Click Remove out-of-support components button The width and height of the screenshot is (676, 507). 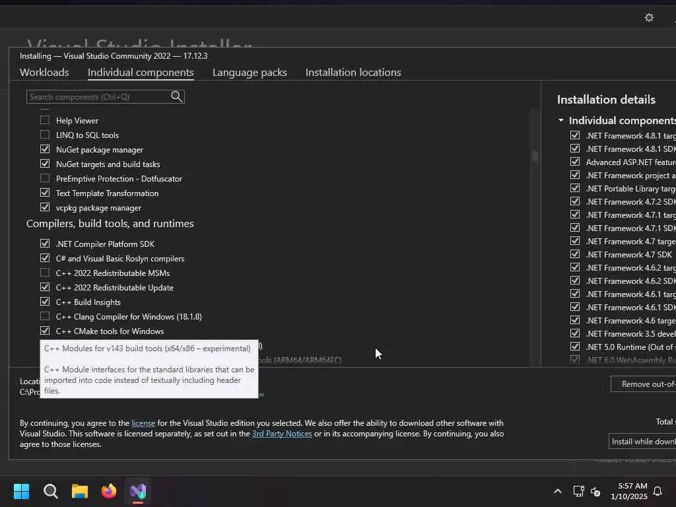[643, 384]
